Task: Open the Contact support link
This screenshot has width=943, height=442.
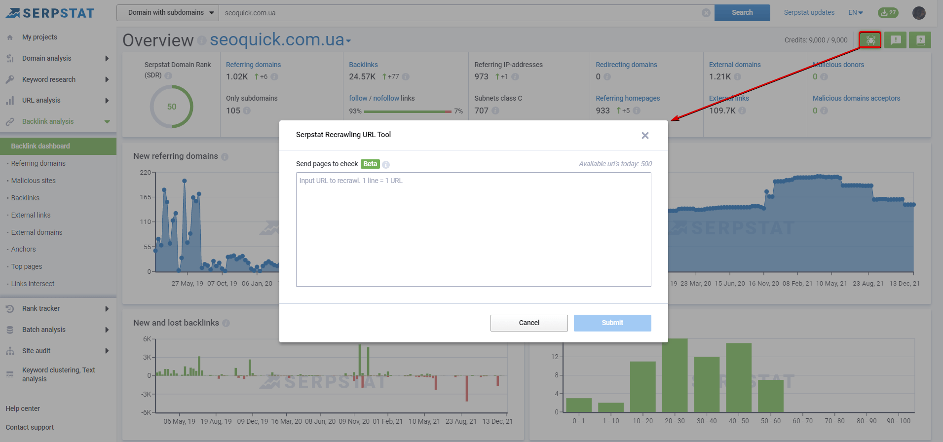Action: coord(30,428)
